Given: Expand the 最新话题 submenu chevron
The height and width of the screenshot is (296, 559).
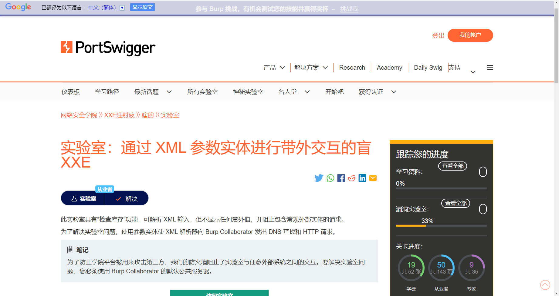Looking at the screenshot, I should click(x=169, y=92).
